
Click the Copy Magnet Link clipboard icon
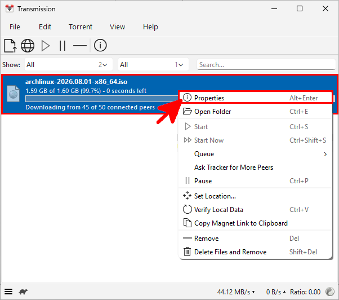pyautogui.click(x=187, y=223)
